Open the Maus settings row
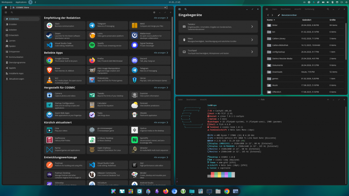The image size is (349, 196). pyautogui.click(x=218, y=40)
